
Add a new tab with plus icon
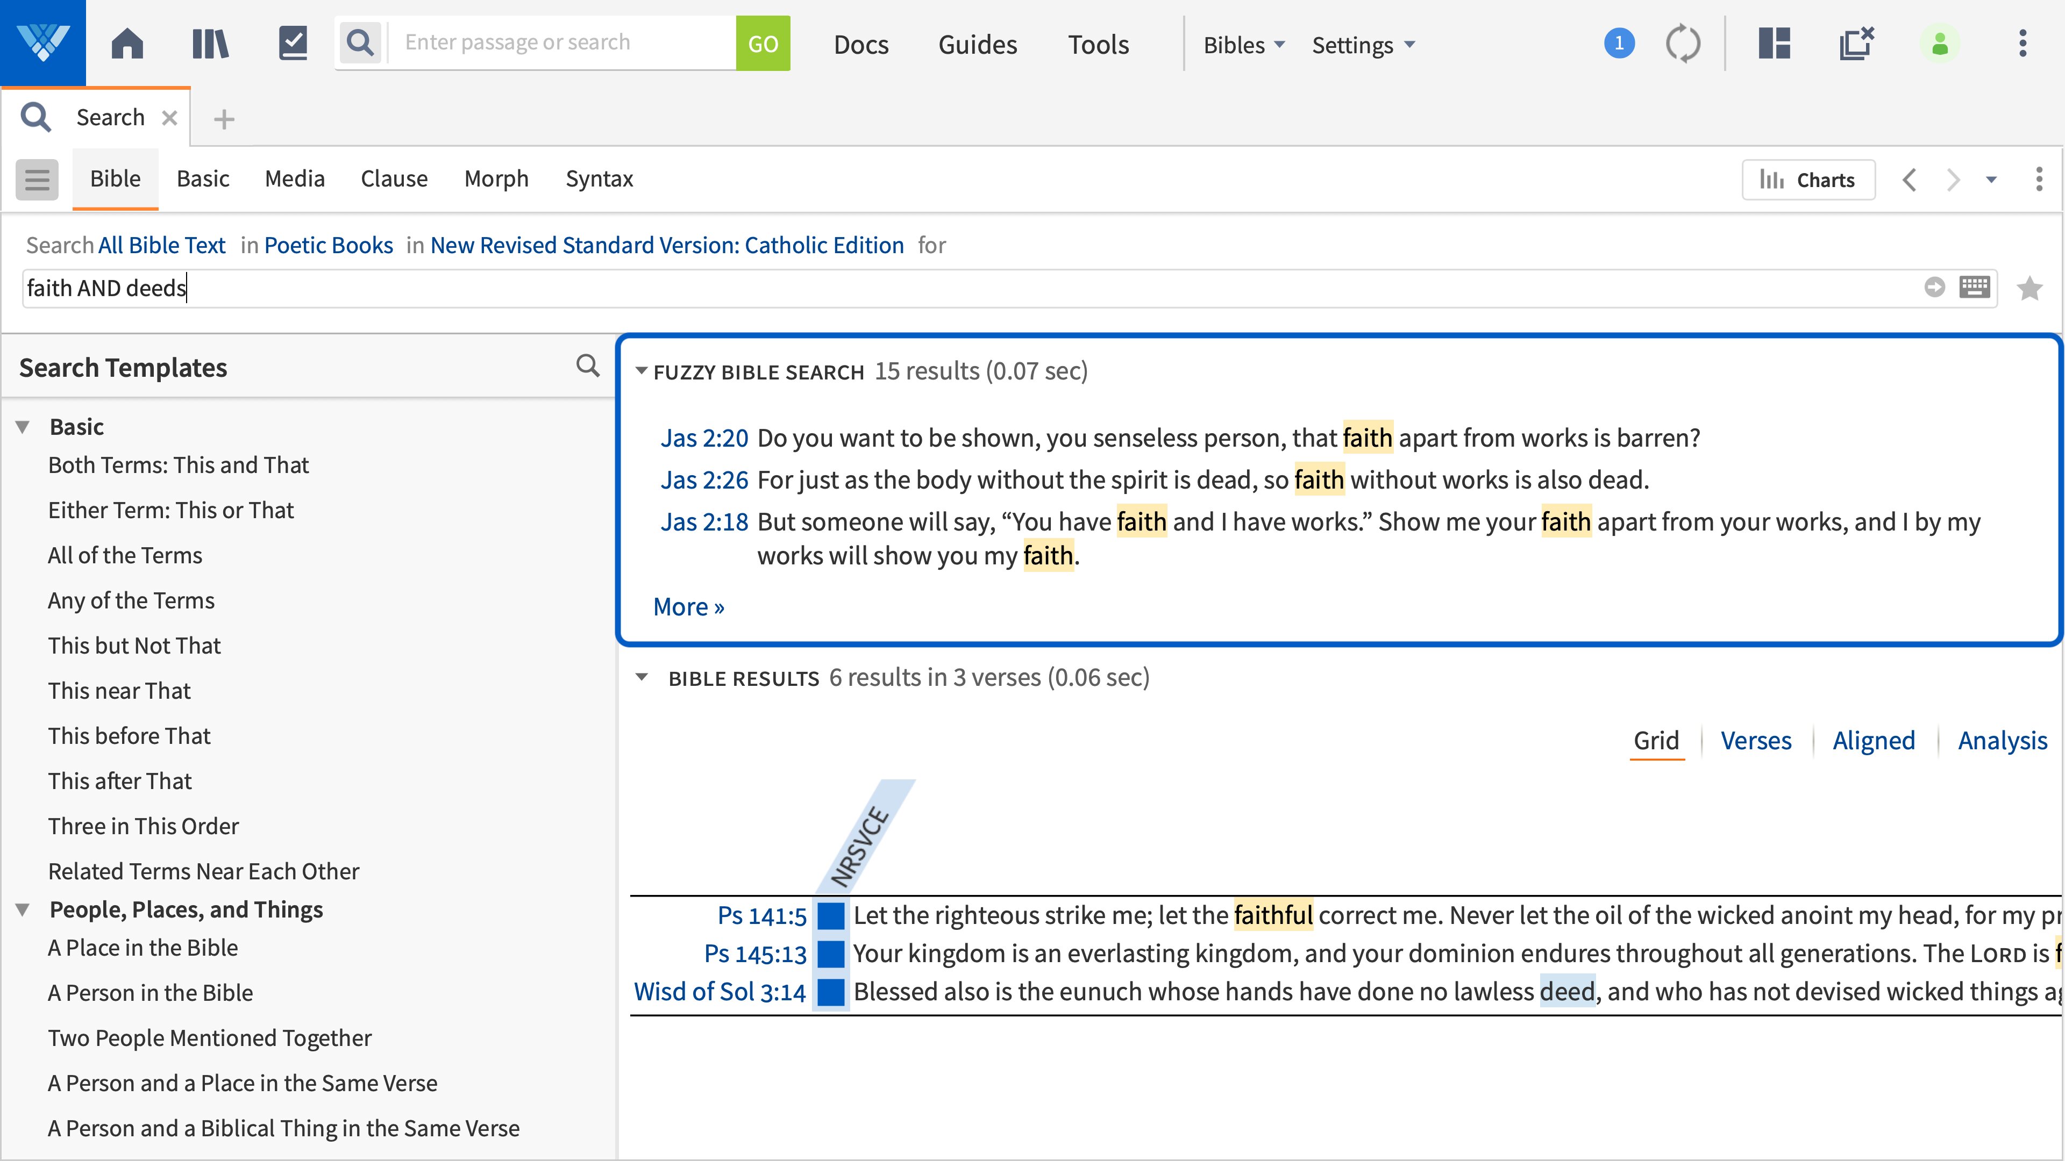click(224, 119)
